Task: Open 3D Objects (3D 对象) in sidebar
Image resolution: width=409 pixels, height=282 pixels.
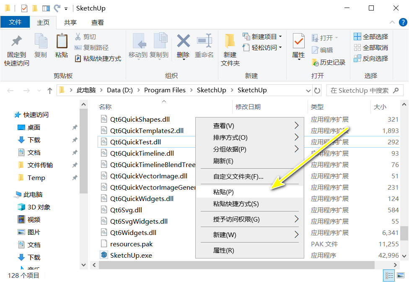Action: coord(39,207)
